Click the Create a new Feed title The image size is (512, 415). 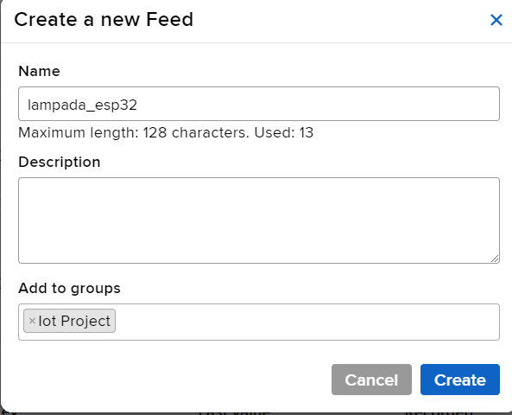click(104, 19)
